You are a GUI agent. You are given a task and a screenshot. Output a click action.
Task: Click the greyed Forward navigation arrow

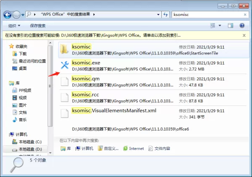(x=16, y=15)
